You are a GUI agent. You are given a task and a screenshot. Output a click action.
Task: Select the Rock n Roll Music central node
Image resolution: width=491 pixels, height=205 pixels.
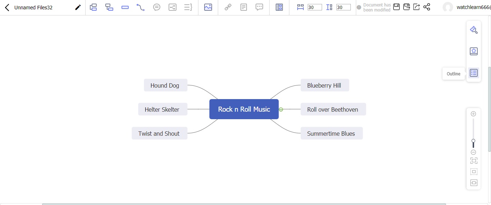244,109
